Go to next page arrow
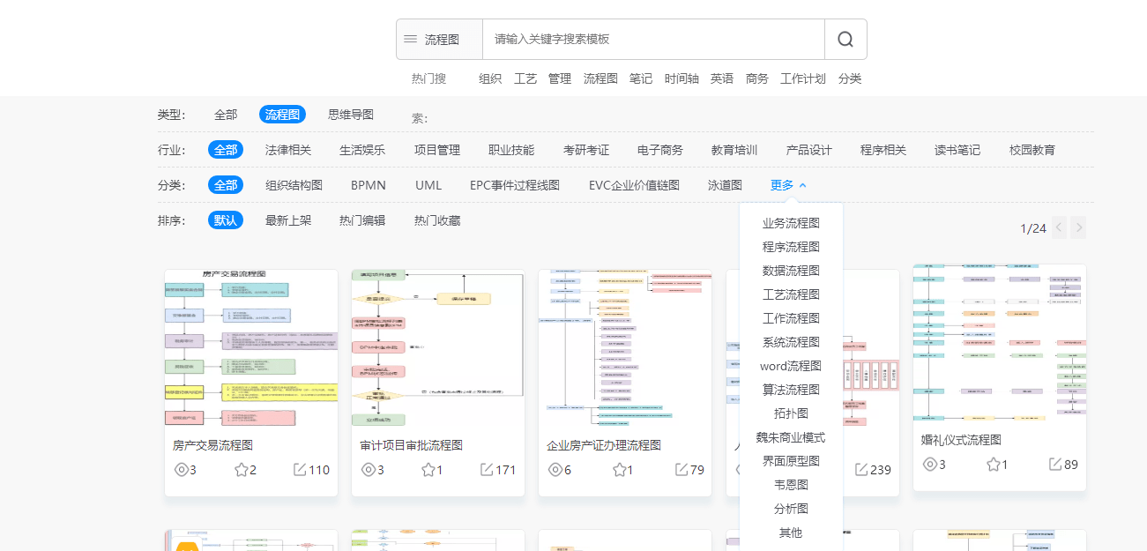 pyautogui.click(x=1078, y=227)
